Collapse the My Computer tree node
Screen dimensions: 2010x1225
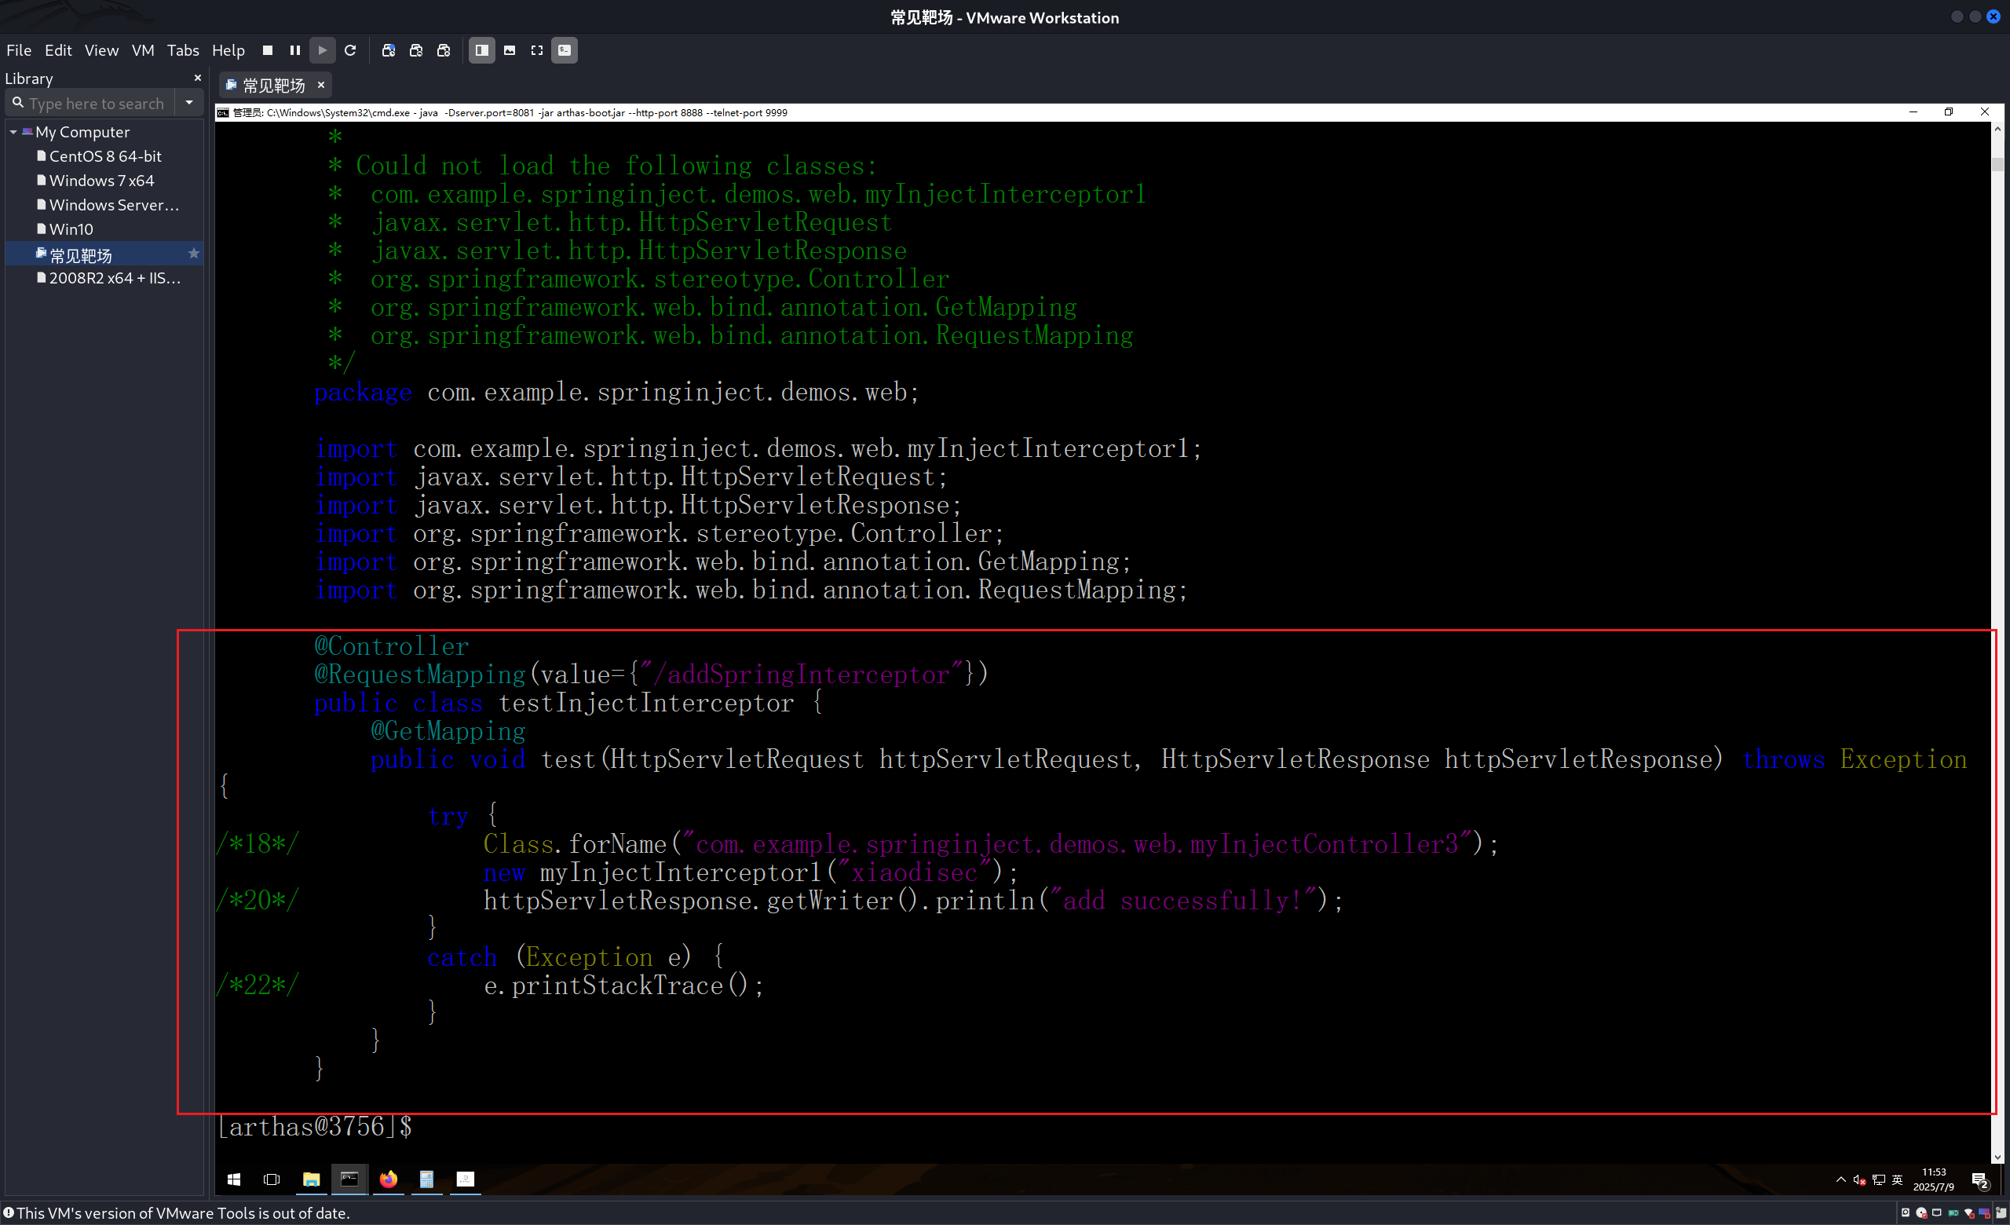click(13, 132)
